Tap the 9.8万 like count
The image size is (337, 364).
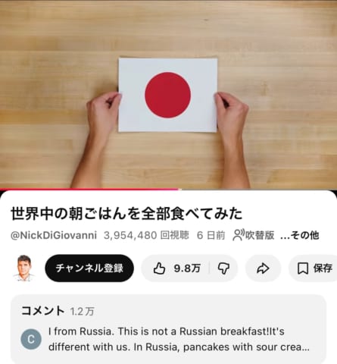187,268
